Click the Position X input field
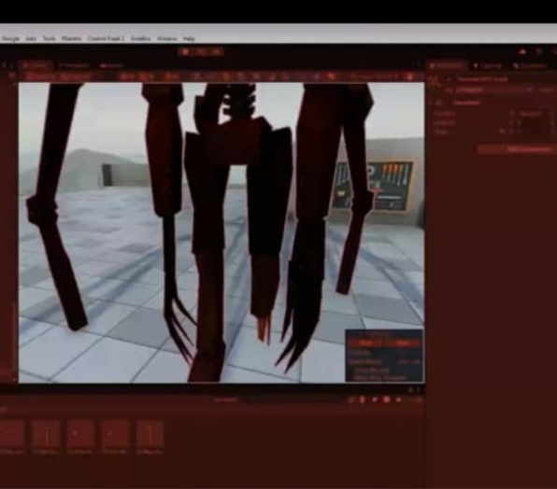This screenshot has width=557, height=489. point(531,114)
